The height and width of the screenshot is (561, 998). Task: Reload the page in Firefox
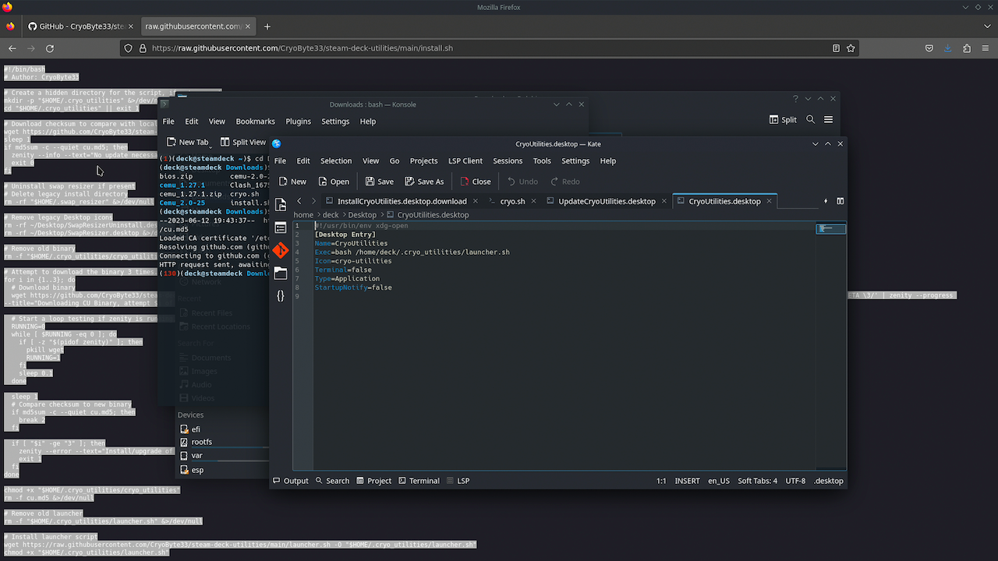point(50,48)
